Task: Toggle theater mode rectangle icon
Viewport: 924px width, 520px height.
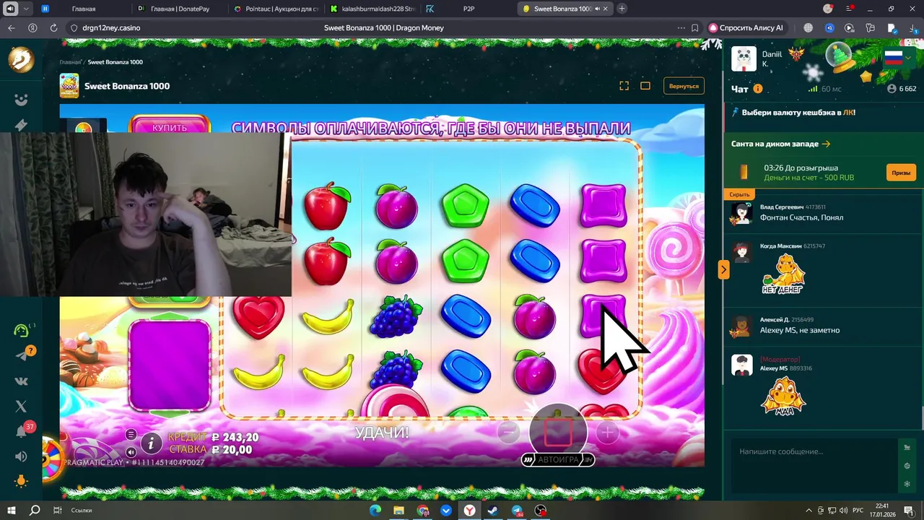Action: tap(645, 86)
